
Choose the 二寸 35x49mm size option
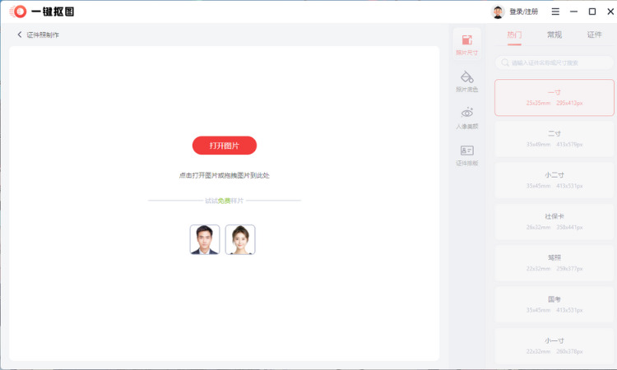coord(554,138)
